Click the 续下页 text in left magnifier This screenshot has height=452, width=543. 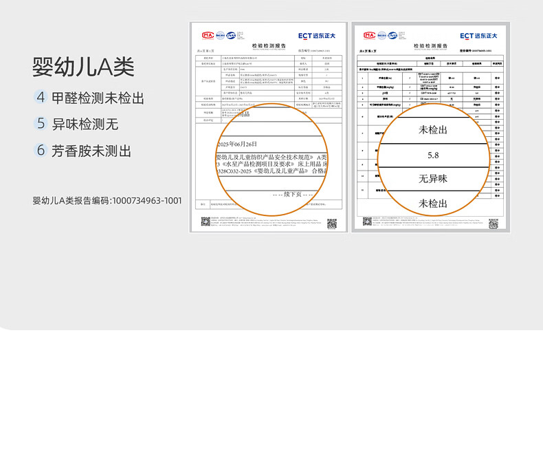tap(292, 195)
